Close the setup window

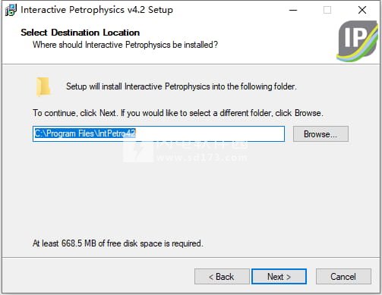[362, 10]
